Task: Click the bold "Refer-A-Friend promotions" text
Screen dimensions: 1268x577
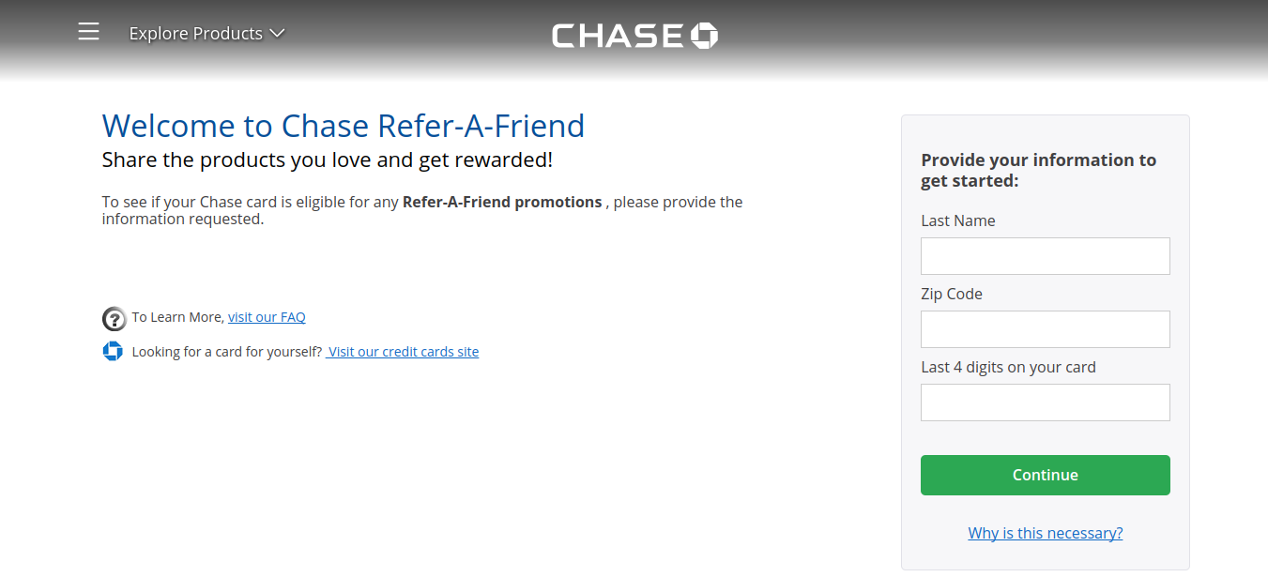Action: (x=502, y=202)
